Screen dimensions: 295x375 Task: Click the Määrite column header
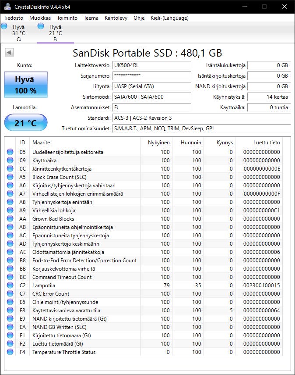click(x=41, y=143)
